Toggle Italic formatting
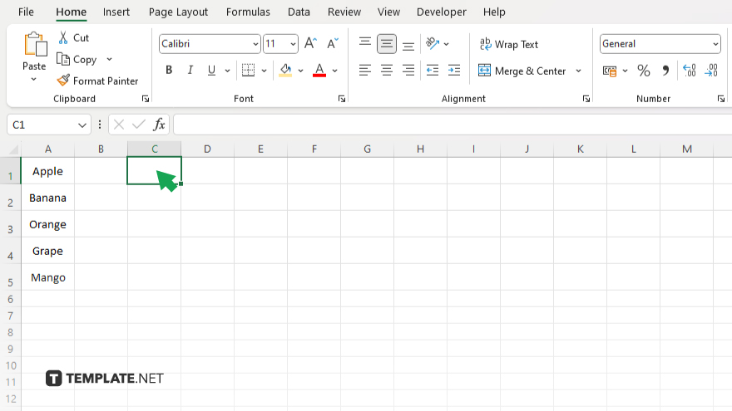This screenshot has width=732, height=411. pos(190,71)
